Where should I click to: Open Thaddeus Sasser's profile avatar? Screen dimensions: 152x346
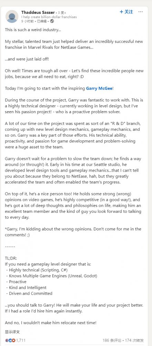12,16
